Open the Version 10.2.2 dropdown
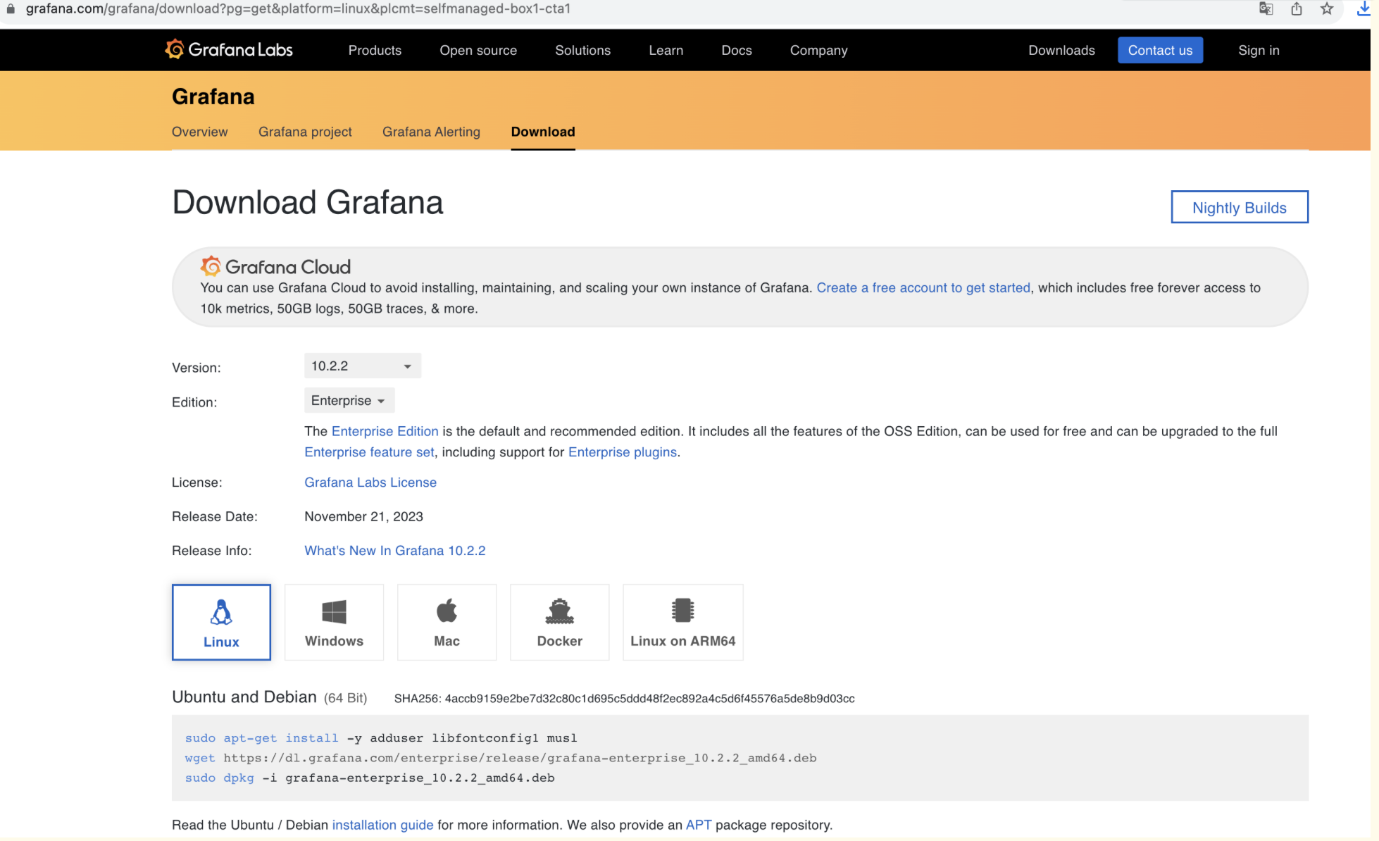 point(362,366)
